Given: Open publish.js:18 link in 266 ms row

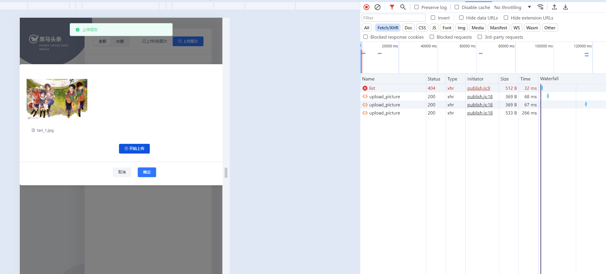Looking at the screenshot, I should 480,113.
